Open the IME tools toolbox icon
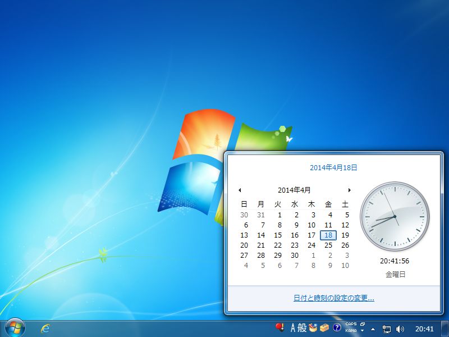This screenshot has height=337, width=449. click(x=324, y=327)
